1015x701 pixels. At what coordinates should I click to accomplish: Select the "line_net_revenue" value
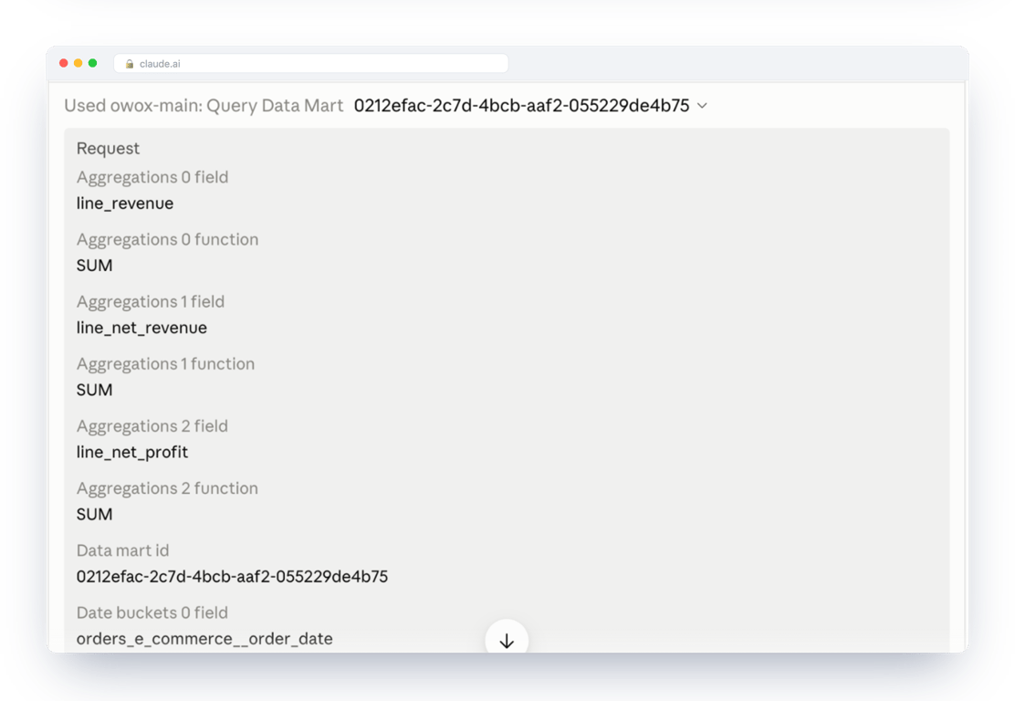[141, 328]
